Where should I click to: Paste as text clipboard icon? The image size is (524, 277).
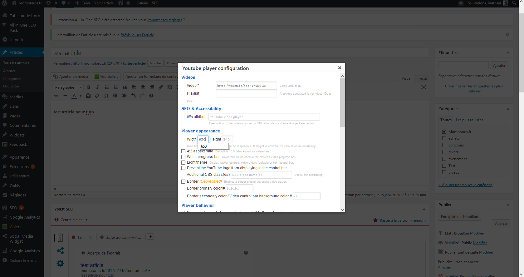pos(88,96)
